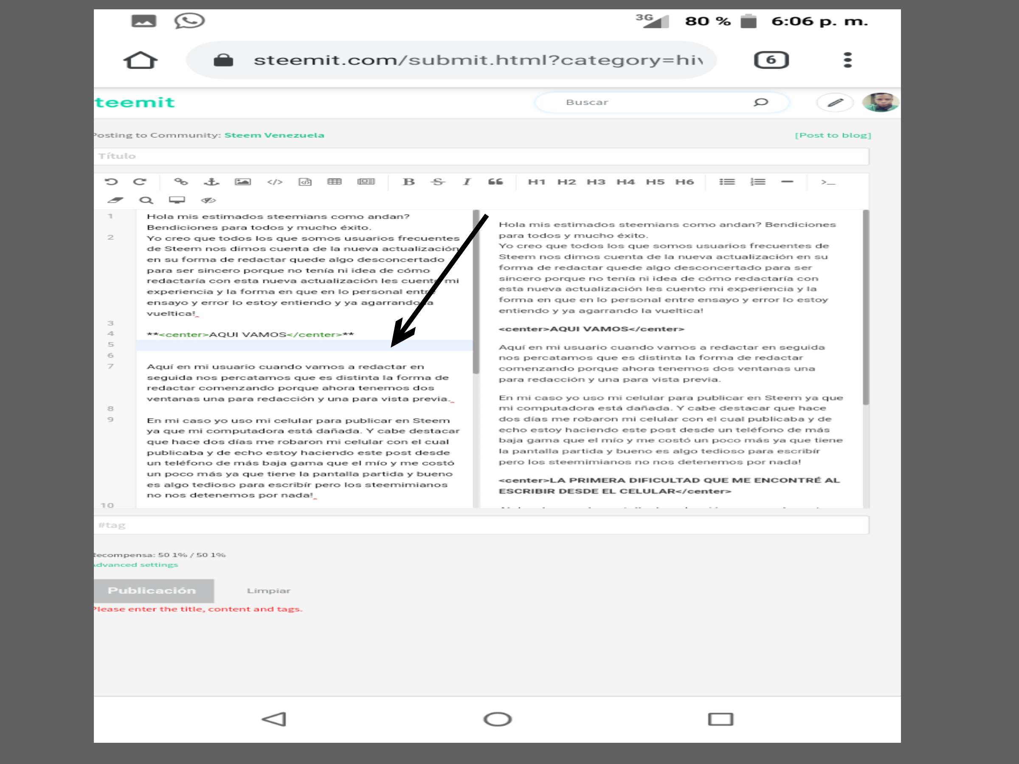Click the markdown editor pane scrollbar

tap(476, 292)
